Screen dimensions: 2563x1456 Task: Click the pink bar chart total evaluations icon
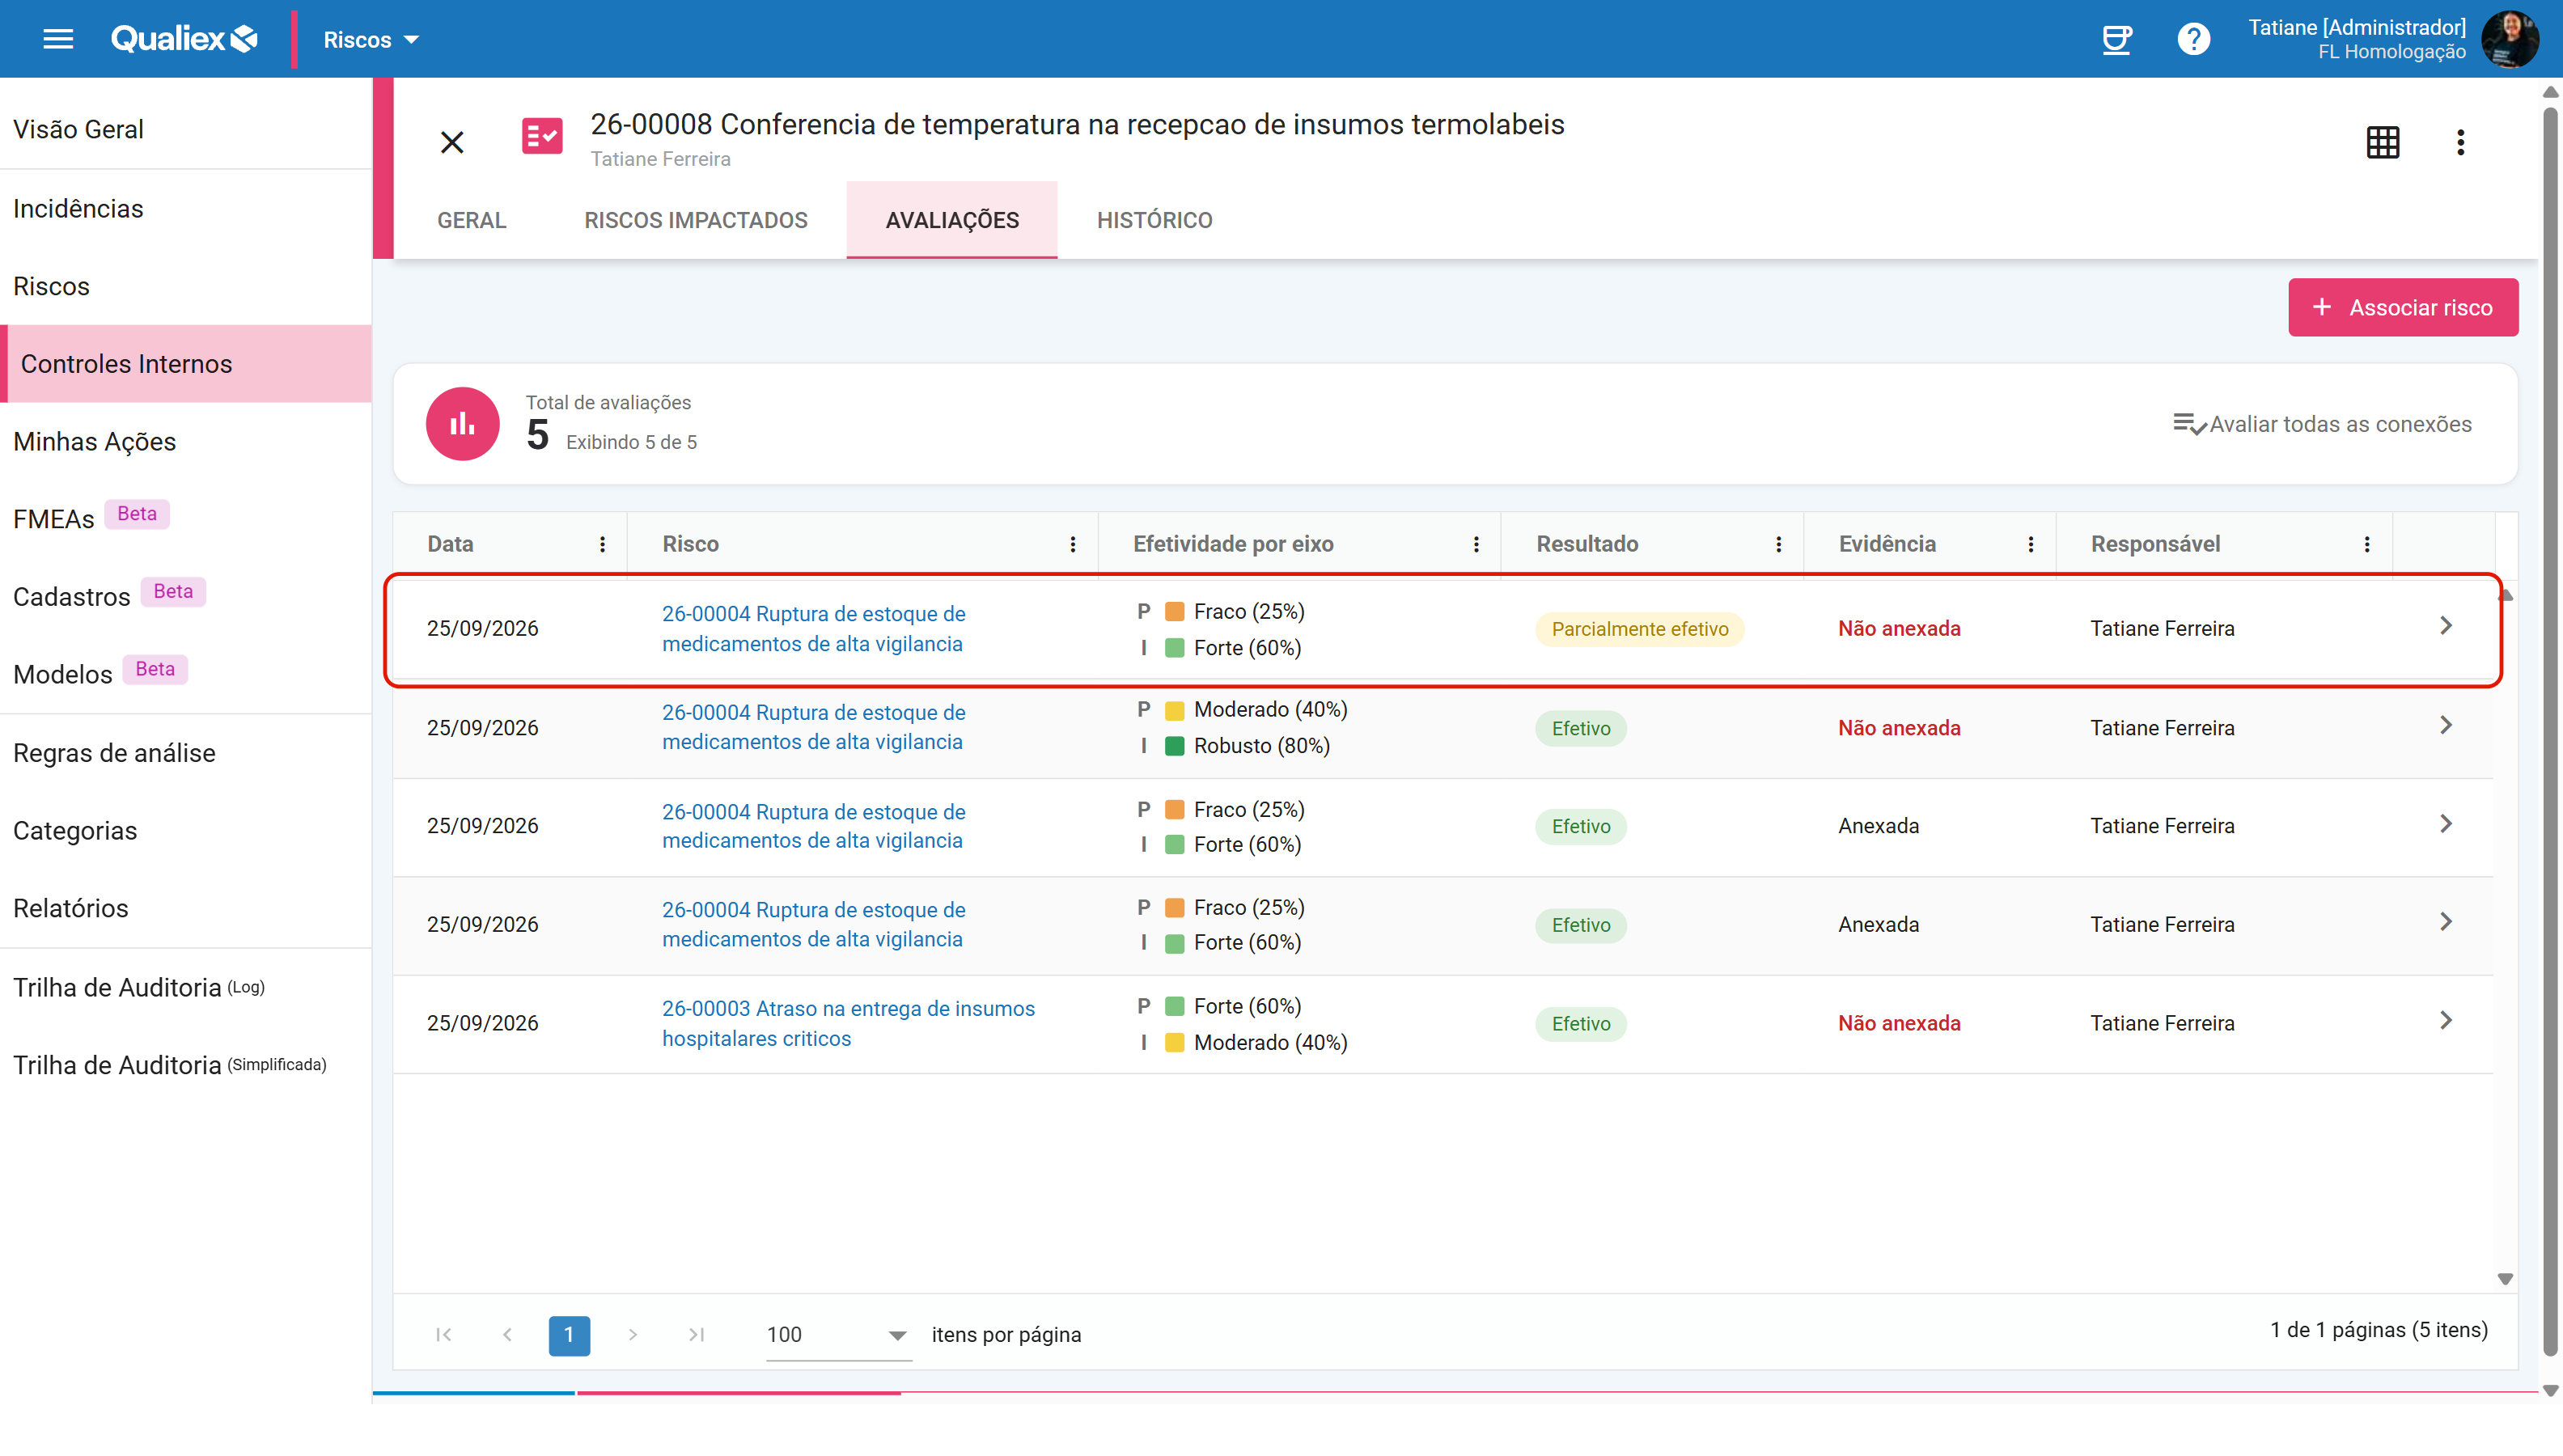[x=462, y=424]
